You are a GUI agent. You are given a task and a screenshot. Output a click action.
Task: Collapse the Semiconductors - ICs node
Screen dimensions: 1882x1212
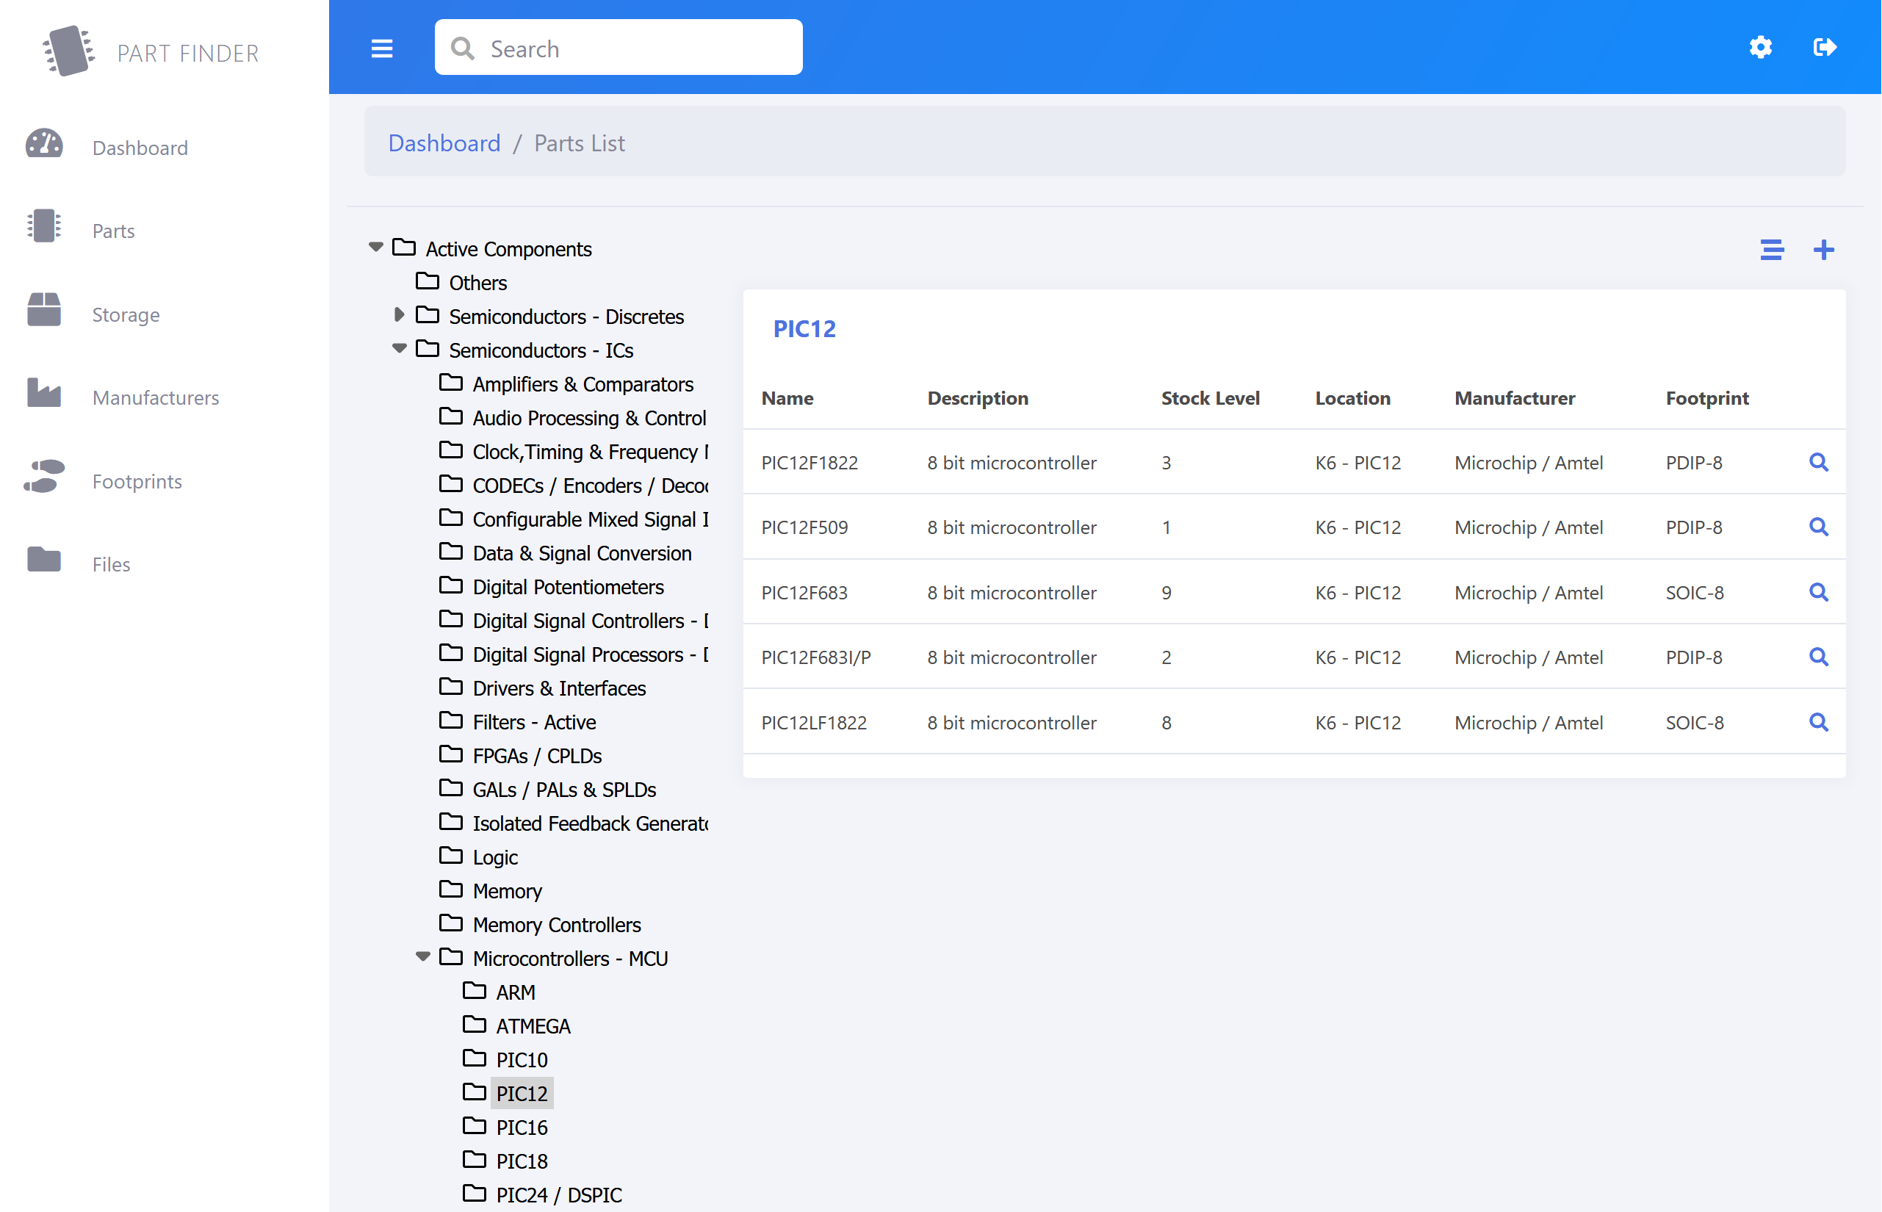(x=399, y=349)
